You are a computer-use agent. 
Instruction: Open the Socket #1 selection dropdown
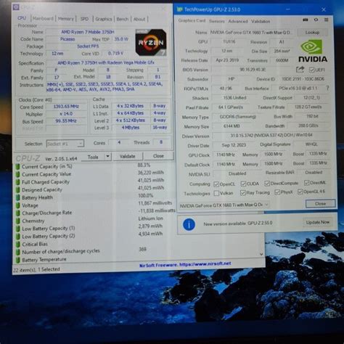tap(65, 144)
